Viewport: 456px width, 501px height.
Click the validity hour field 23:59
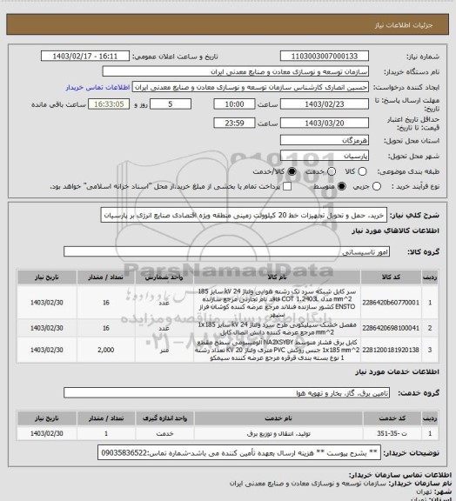point(234,123)
